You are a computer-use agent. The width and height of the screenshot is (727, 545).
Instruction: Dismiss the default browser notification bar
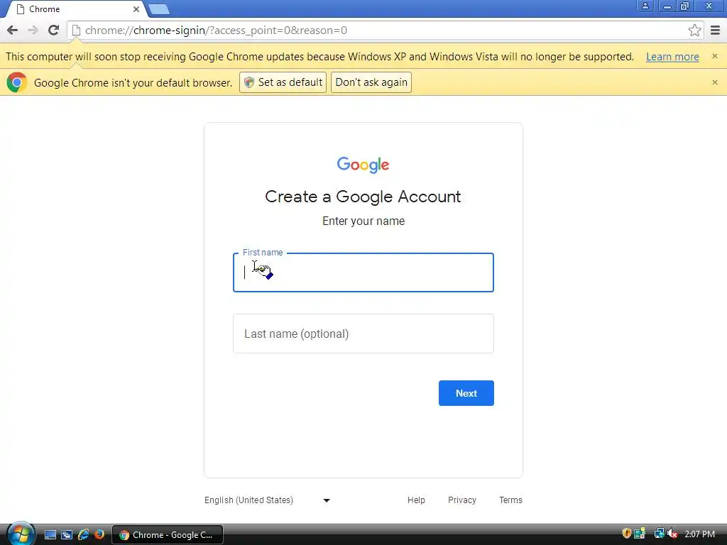point(714,82)
